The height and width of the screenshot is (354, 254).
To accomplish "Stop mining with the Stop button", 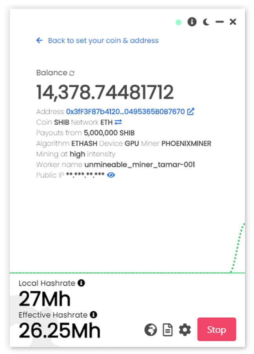I will click(x=216, y=329).
